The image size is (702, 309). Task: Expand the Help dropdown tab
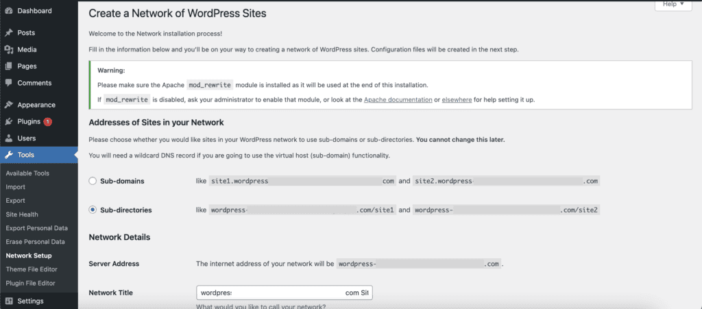[x=673, y=5]
